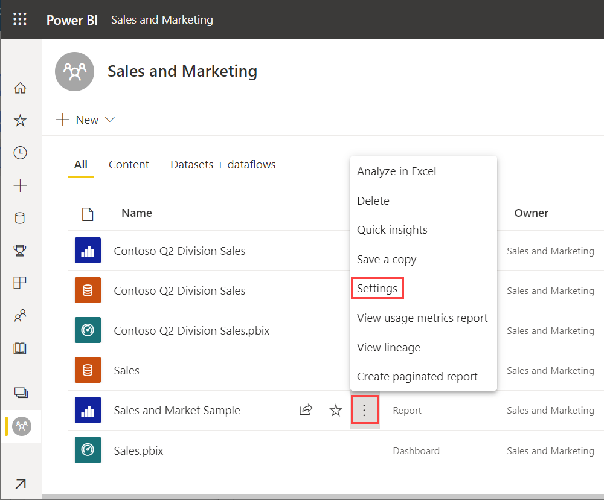604x500 pixels.
Task: Choose Settings from the context menu
Action: coord(377,288)
